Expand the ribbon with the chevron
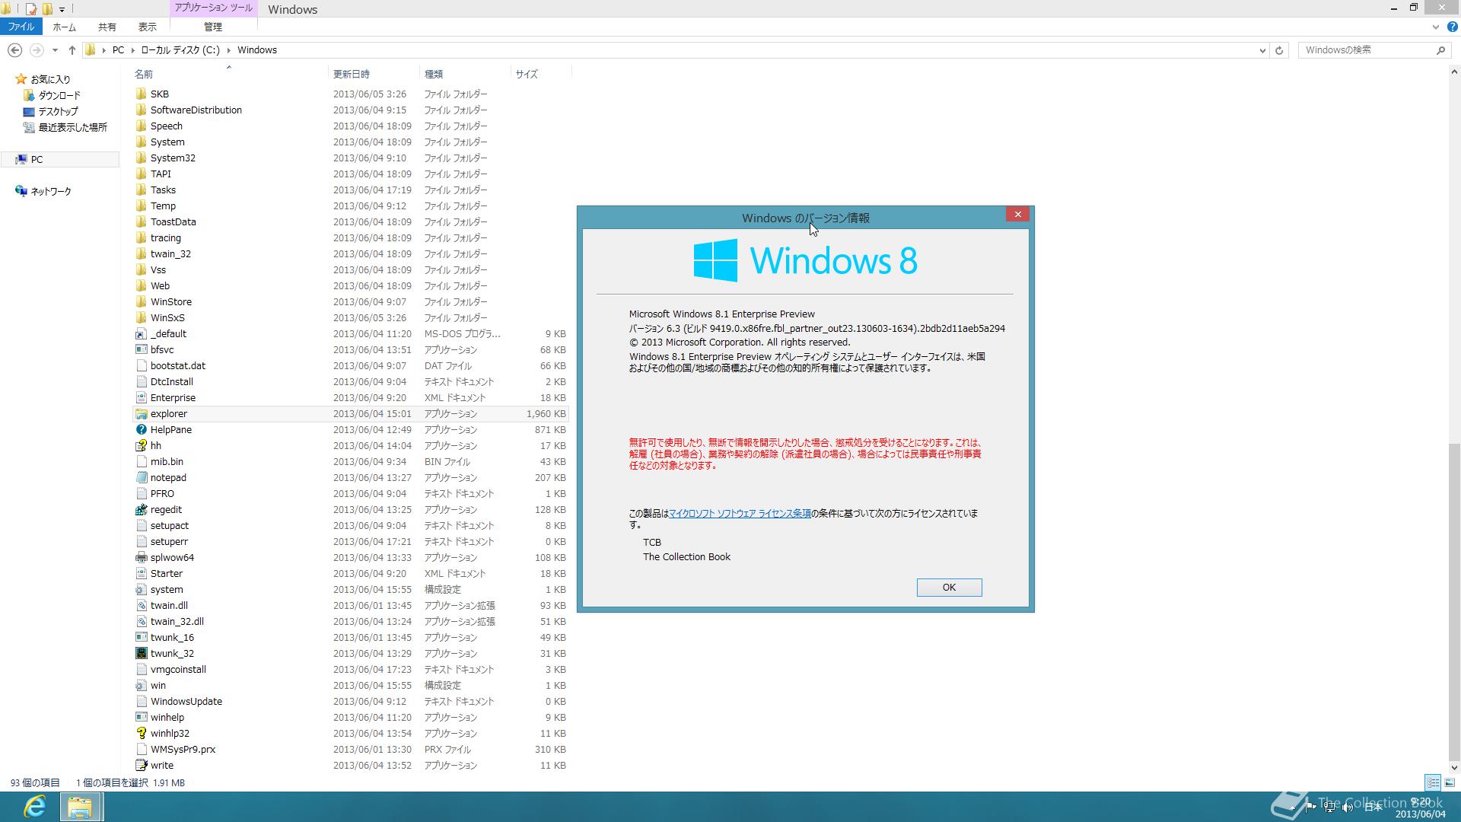The image size is (1461, 822). pyautogui.click(x=1436, y=27)
